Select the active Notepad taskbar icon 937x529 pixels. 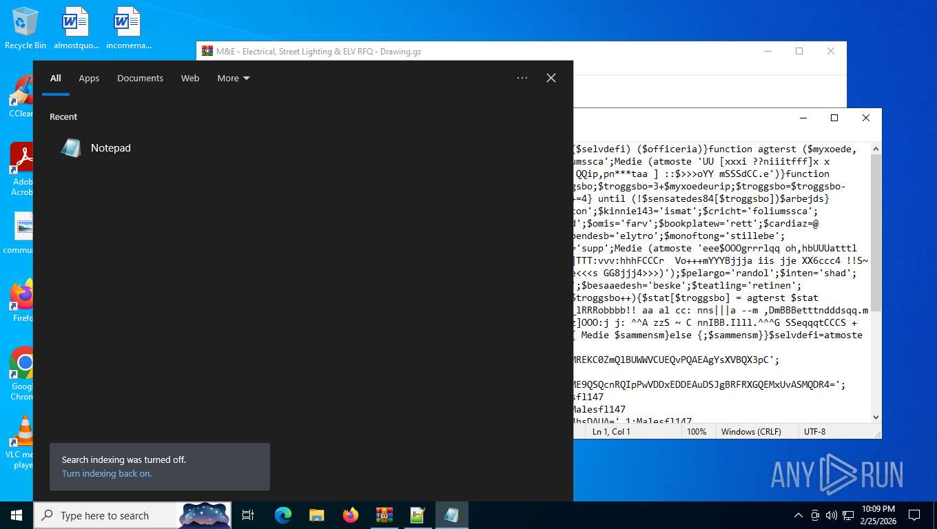pyautogui.click(x=451, y=515)
